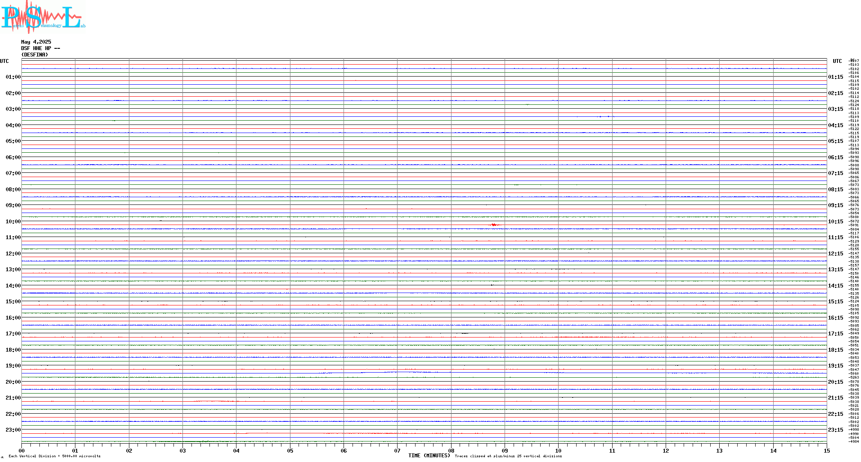Click the station code DSF HHE HP --
The height and width of the screenshot is (462, 861).
point(41,48)
